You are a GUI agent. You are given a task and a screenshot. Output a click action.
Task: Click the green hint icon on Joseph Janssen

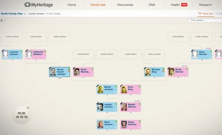tap(116, 104)
